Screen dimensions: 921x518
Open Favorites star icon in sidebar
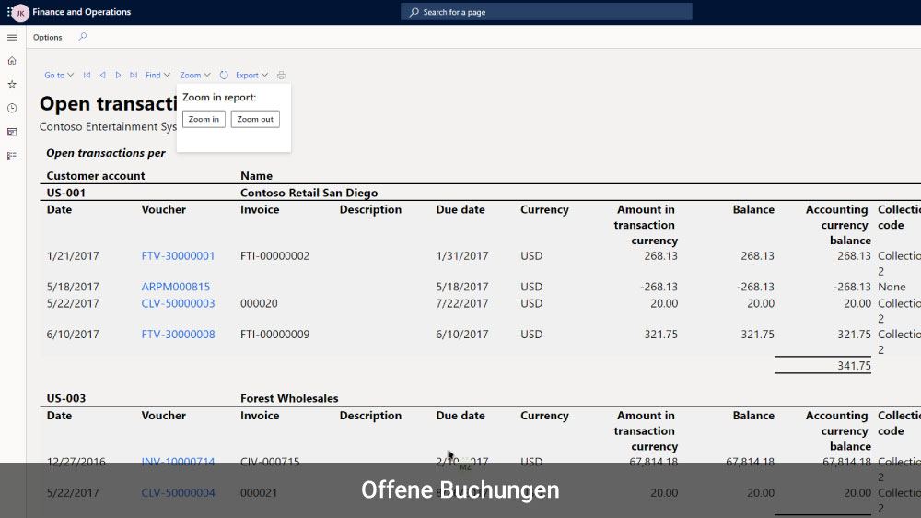pyautogui.click(x=12, y=85)
